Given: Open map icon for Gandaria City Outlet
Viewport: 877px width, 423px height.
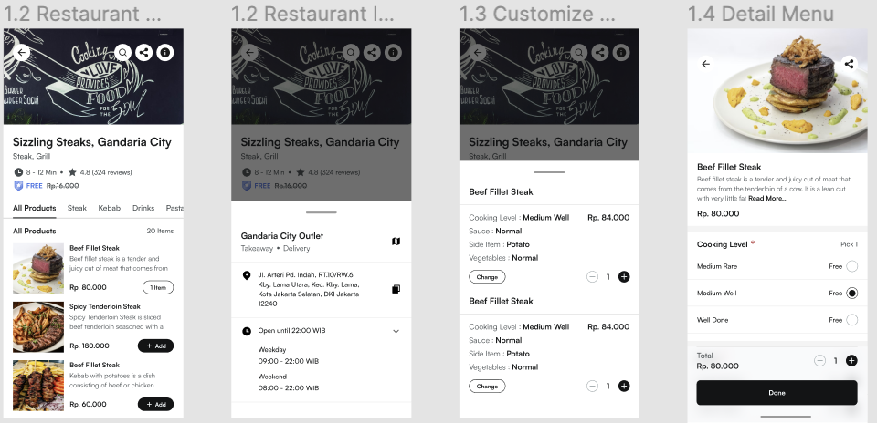Looking at the screenshot, I should point(396,242).
